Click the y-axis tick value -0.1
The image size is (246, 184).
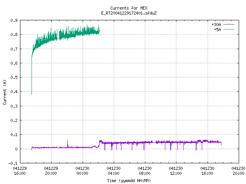pyautogui.click(x=13, y=163)
